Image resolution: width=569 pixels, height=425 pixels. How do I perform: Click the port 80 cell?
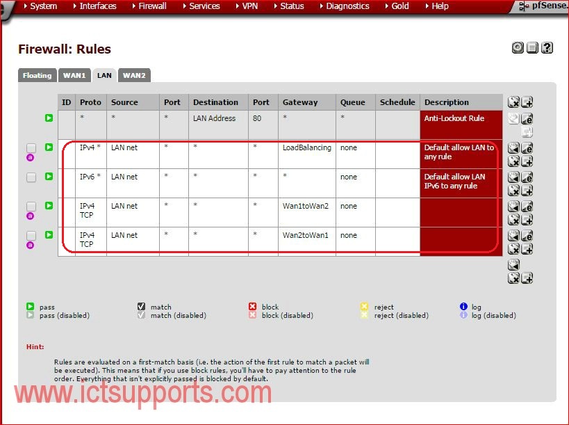click(263, 125)
